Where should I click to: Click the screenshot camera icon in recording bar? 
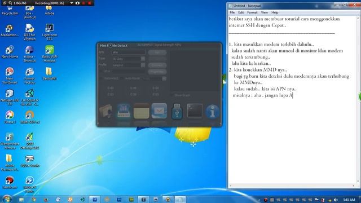pyautogui.click(x=78, y=3)
